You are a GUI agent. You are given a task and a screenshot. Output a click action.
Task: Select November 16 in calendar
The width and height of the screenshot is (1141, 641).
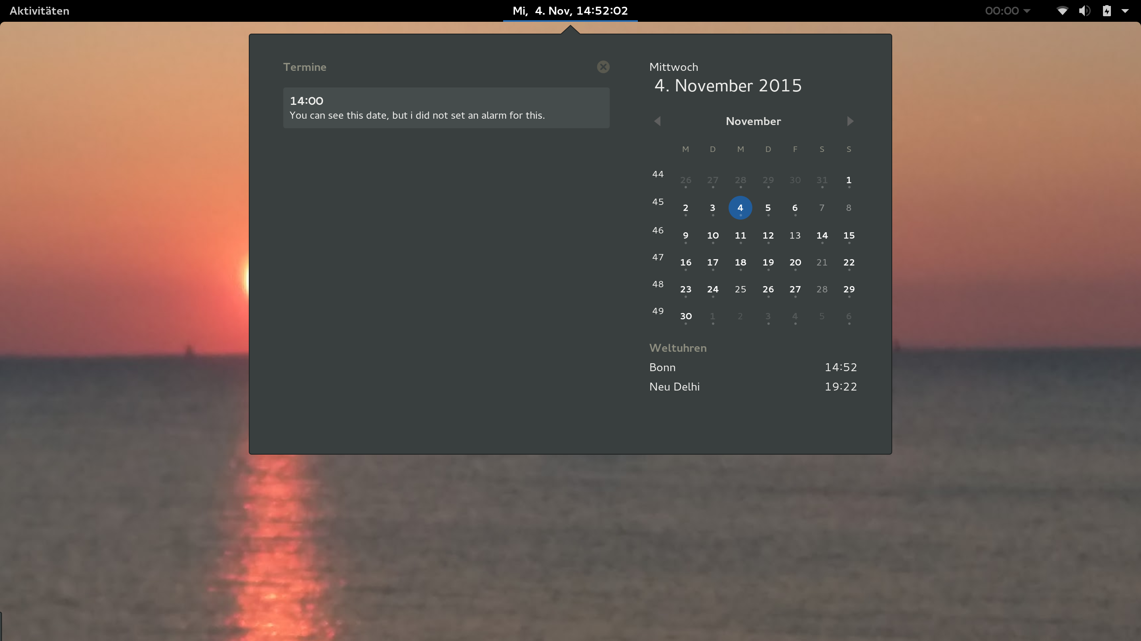pos(686,262)
